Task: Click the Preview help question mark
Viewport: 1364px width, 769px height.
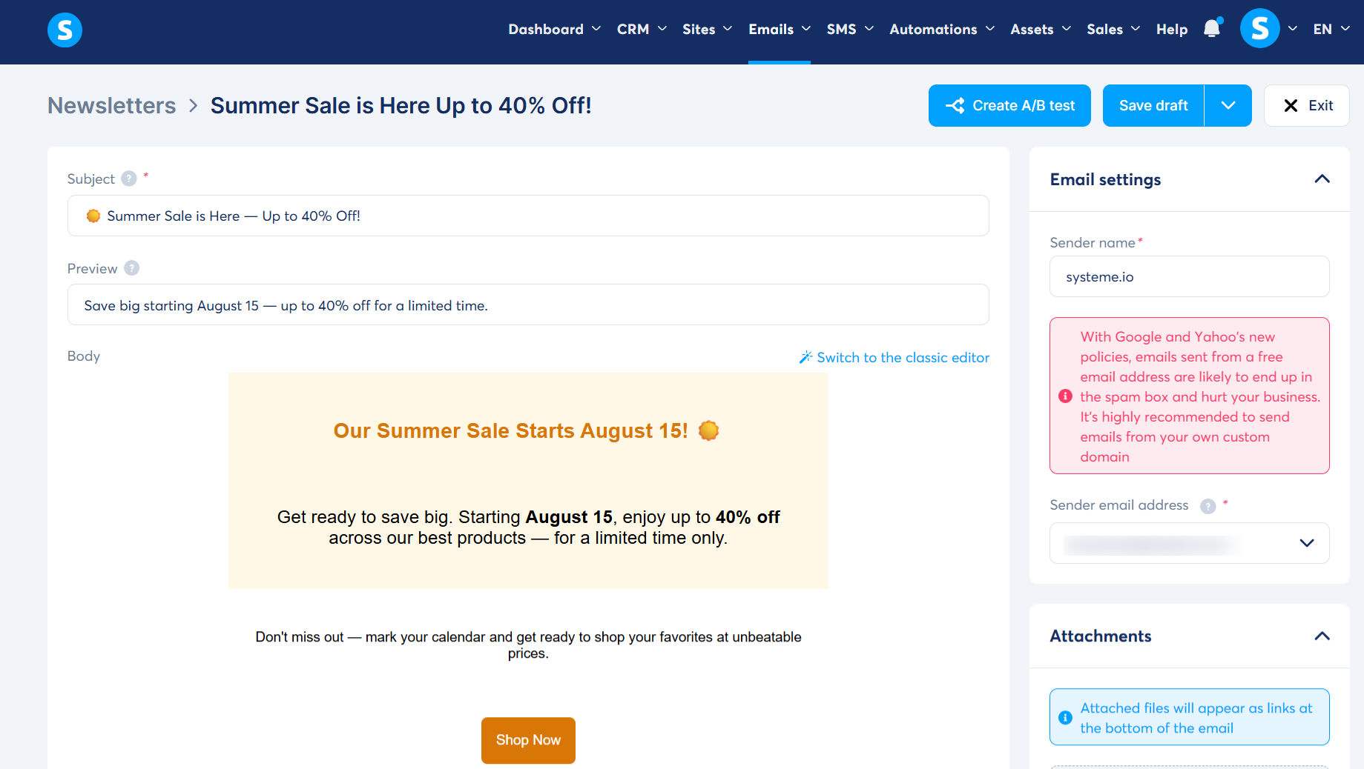Action: [132, 268]
